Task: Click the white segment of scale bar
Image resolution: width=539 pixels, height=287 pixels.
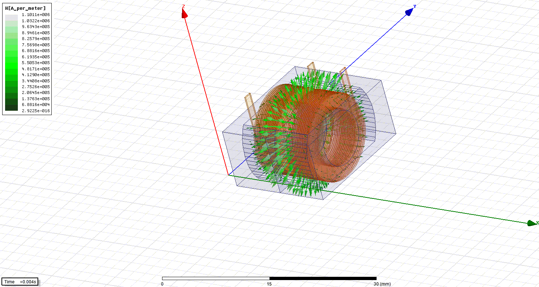Action: coord(216,278)
